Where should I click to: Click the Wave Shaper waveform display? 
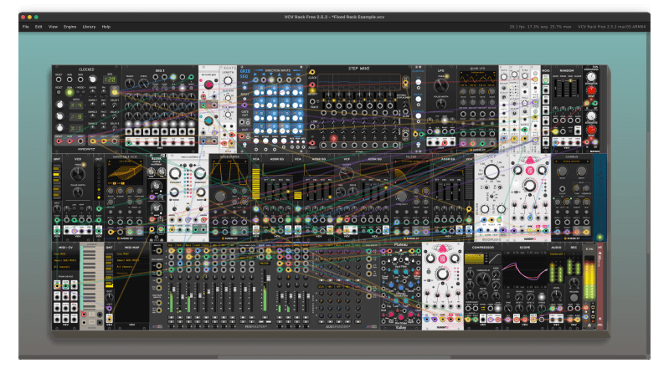point(229,172)
